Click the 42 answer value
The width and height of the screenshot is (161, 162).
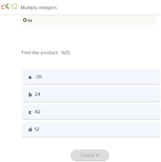38,112
